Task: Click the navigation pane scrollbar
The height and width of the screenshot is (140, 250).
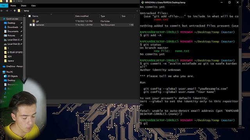Action: [24, 48]
